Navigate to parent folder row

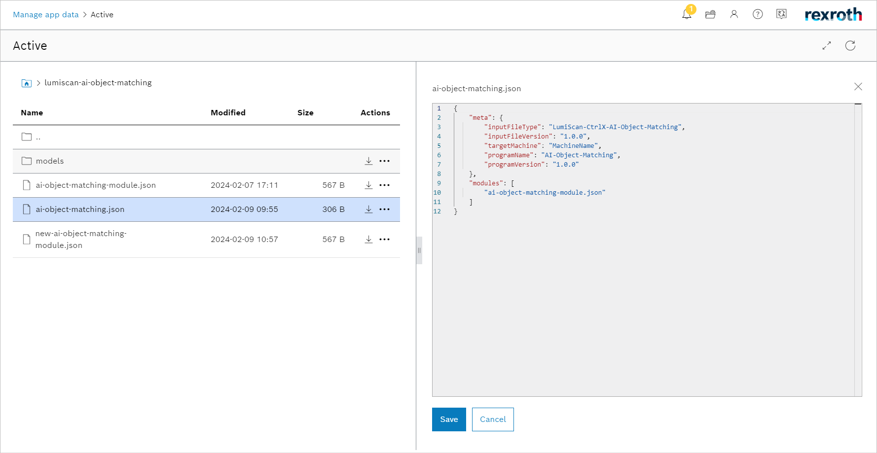206,137
